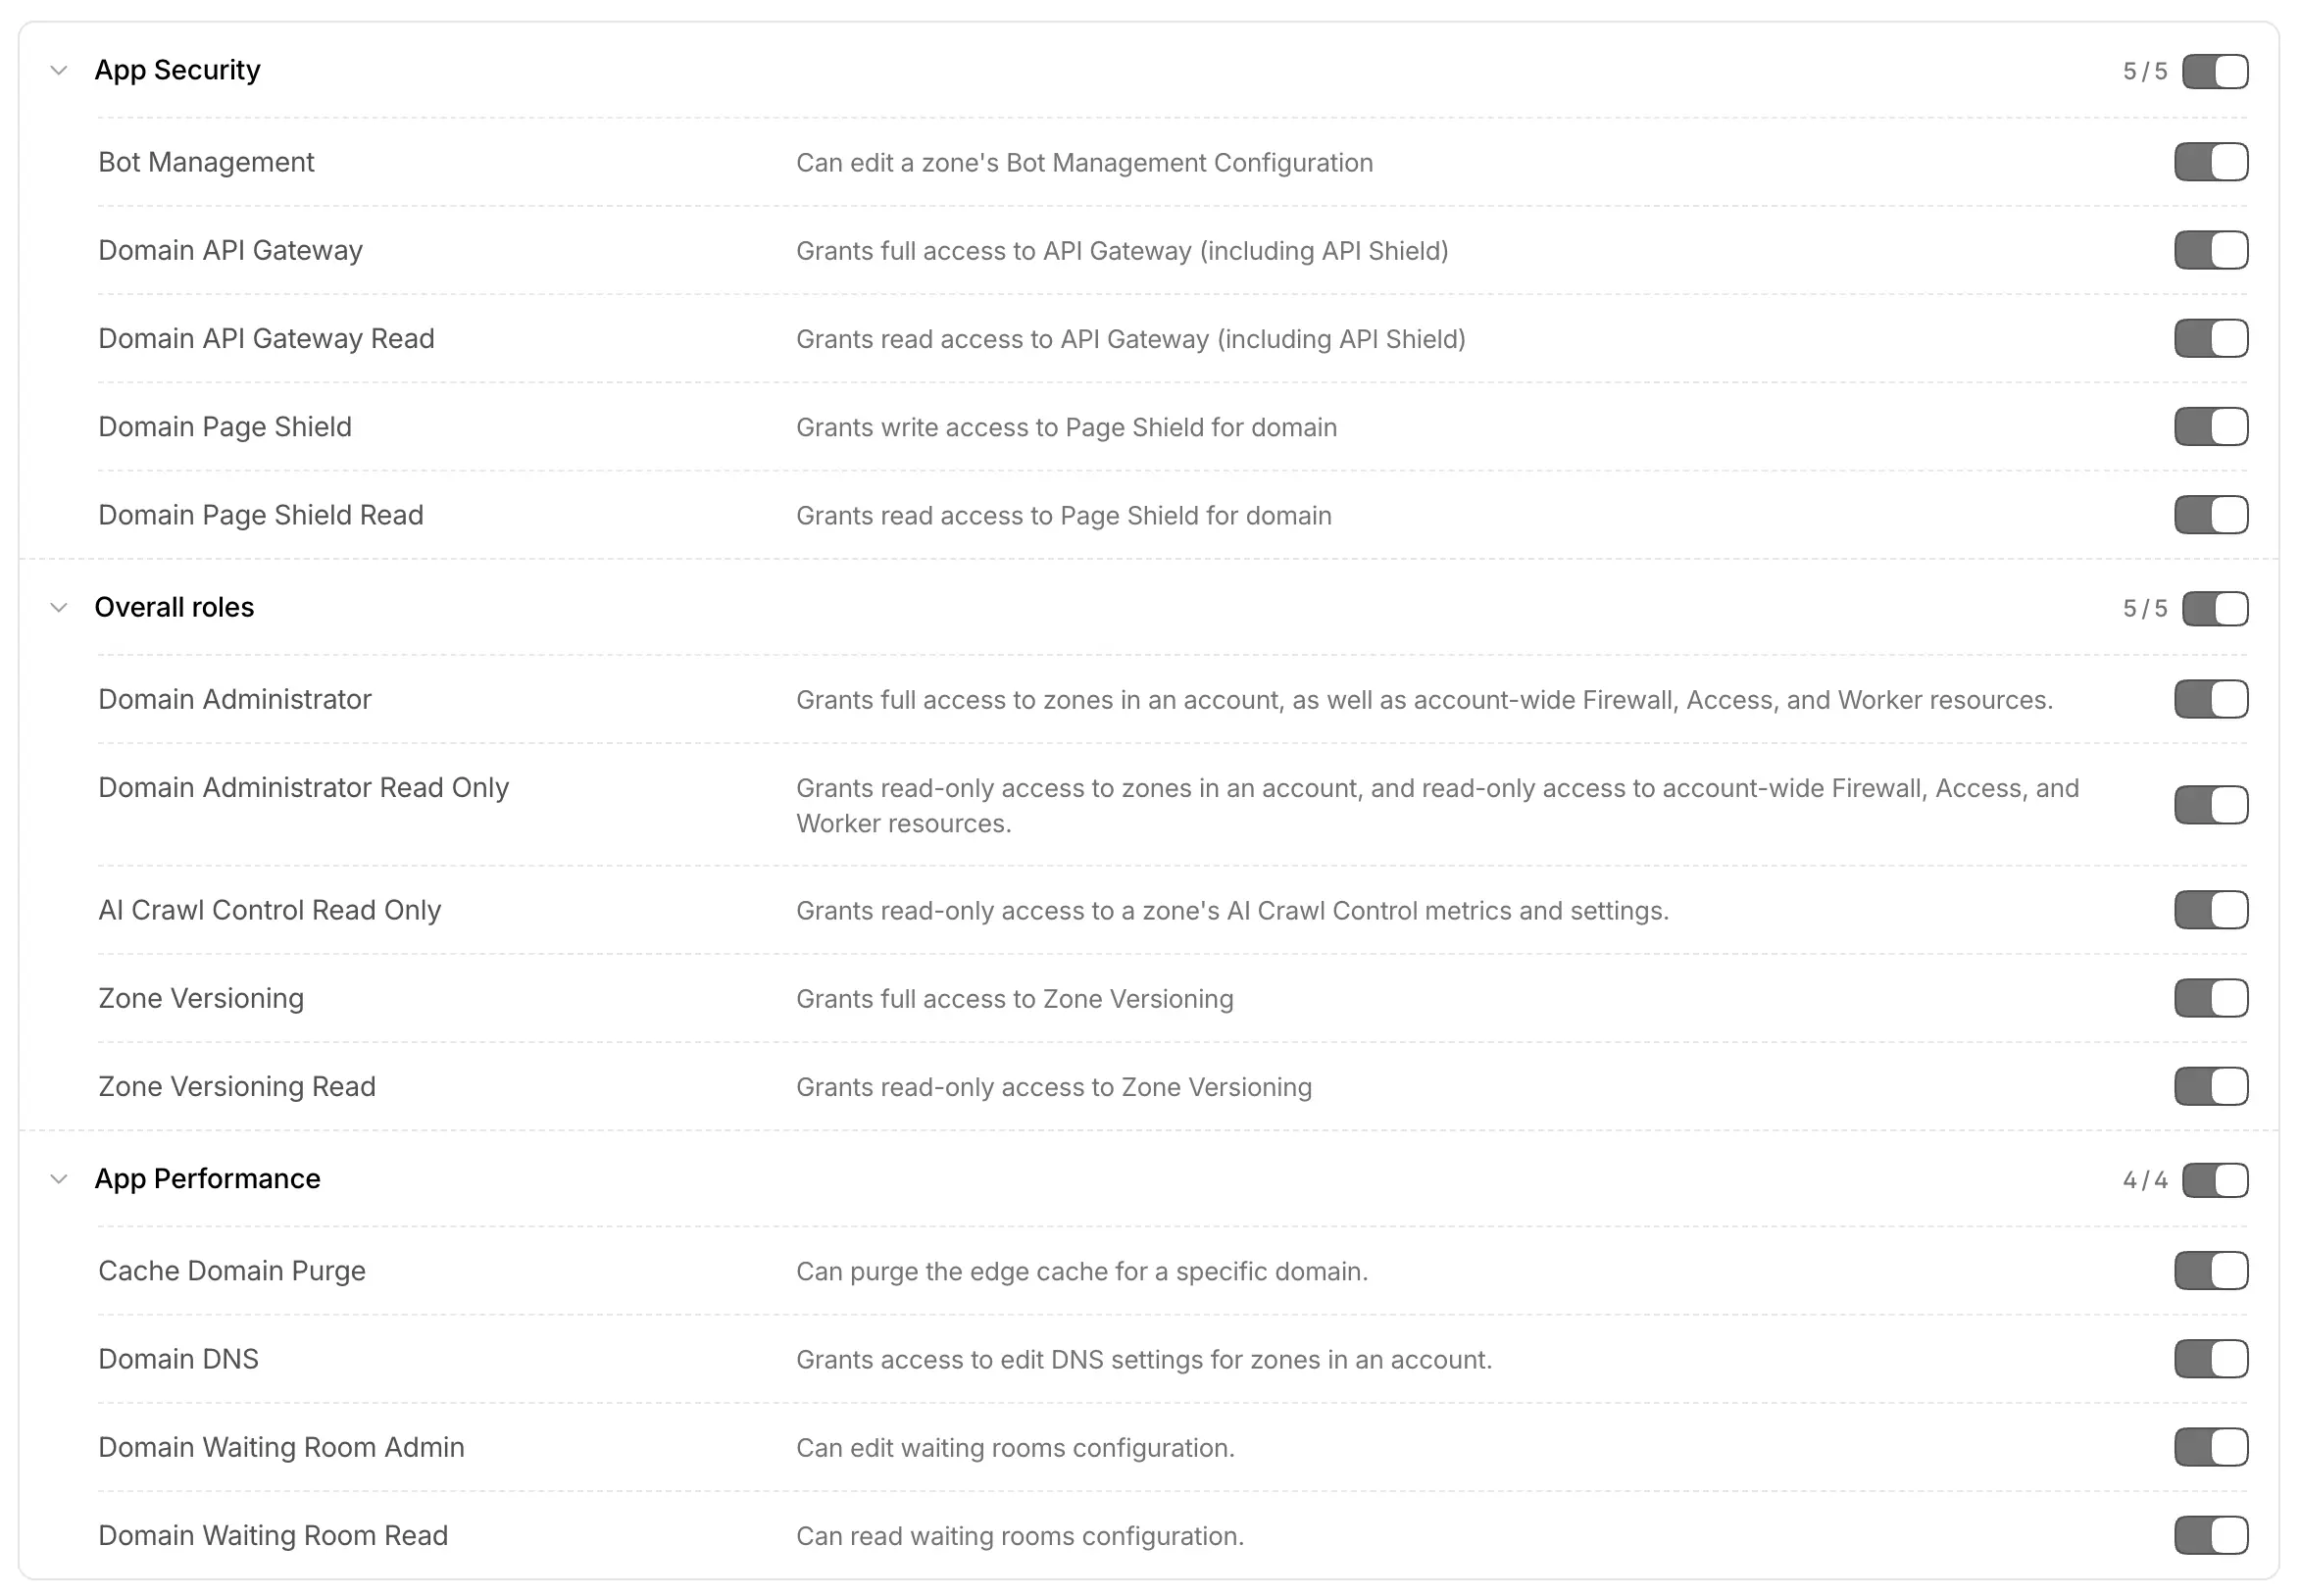Collapse the Overall roles section chevron
The height and width of the screenshot is (1596, 2300).
click(x=59, y=608)
